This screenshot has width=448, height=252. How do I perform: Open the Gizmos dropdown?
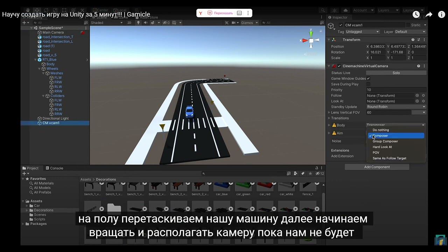point(249,23)
